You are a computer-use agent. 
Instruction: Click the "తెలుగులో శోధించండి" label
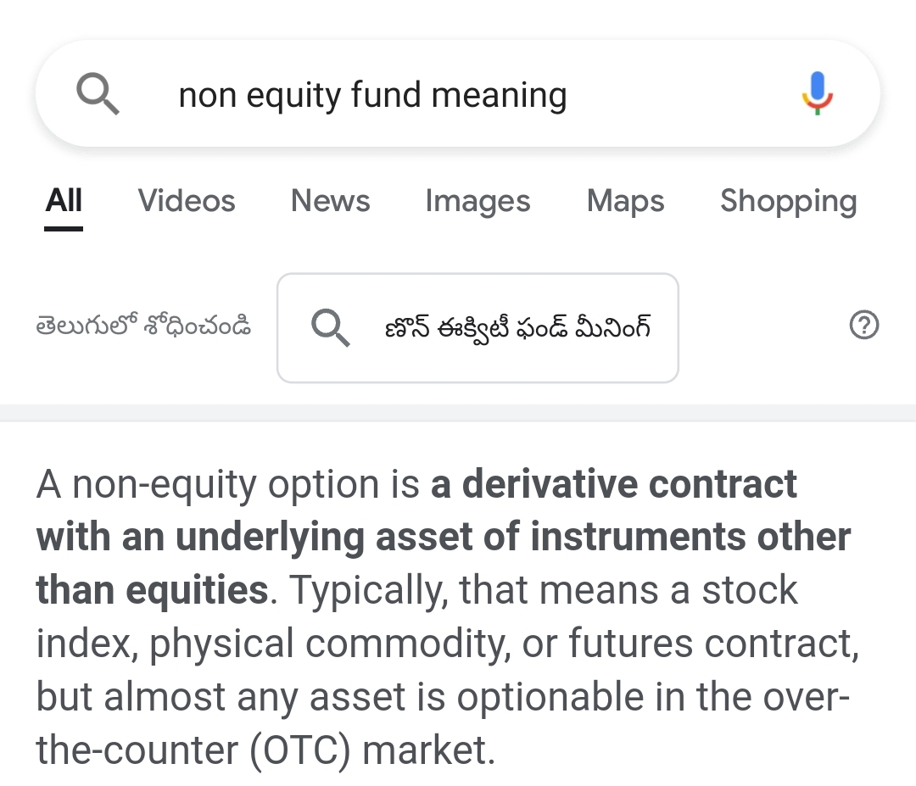pos(143,327)
